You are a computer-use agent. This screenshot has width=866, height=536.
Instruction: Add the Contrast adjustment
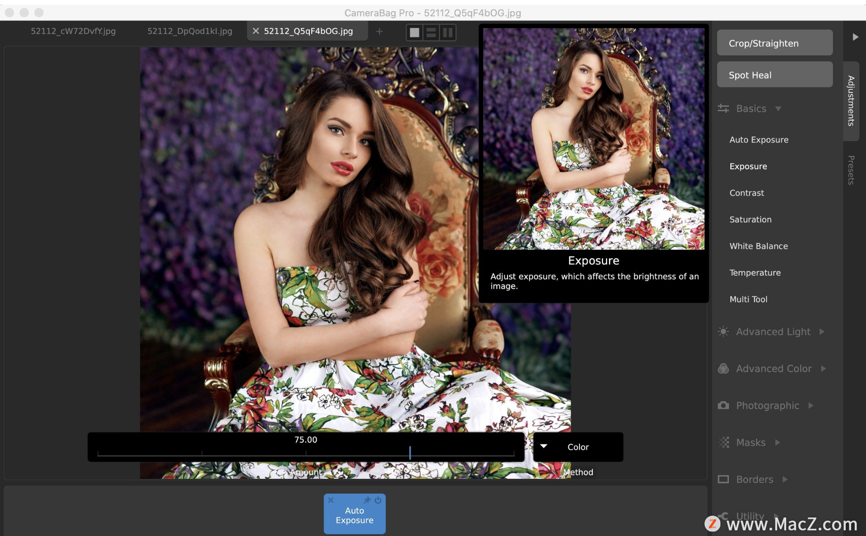tap(746, 193)
